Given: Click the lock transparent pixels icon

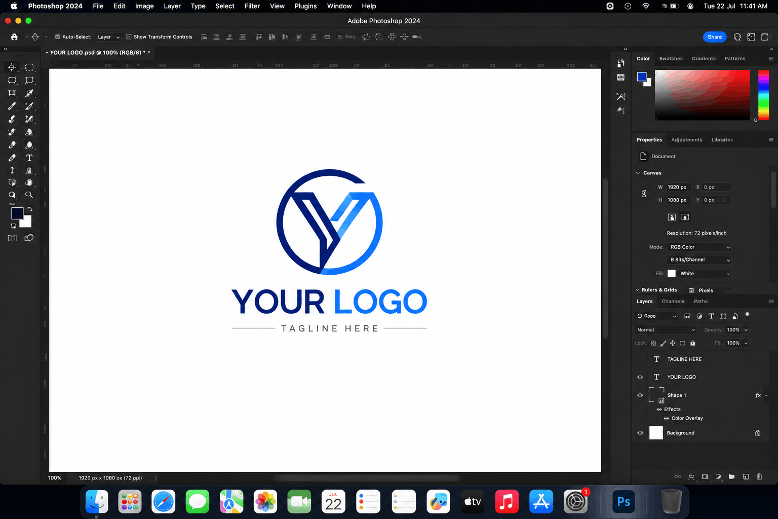Looking at the screenshot, I should coord(653,343).
